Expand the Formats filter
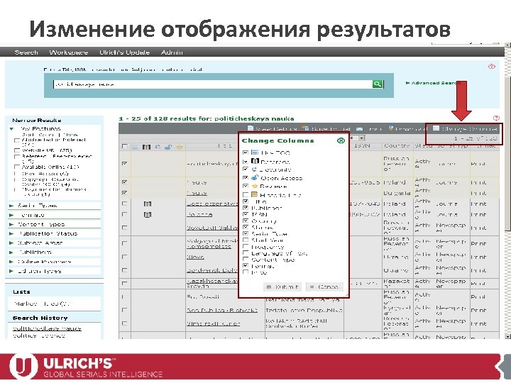 click(11, 215)
